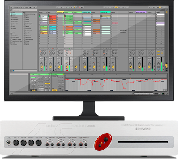Adjust the Master track volume fader

coord(161,64)
